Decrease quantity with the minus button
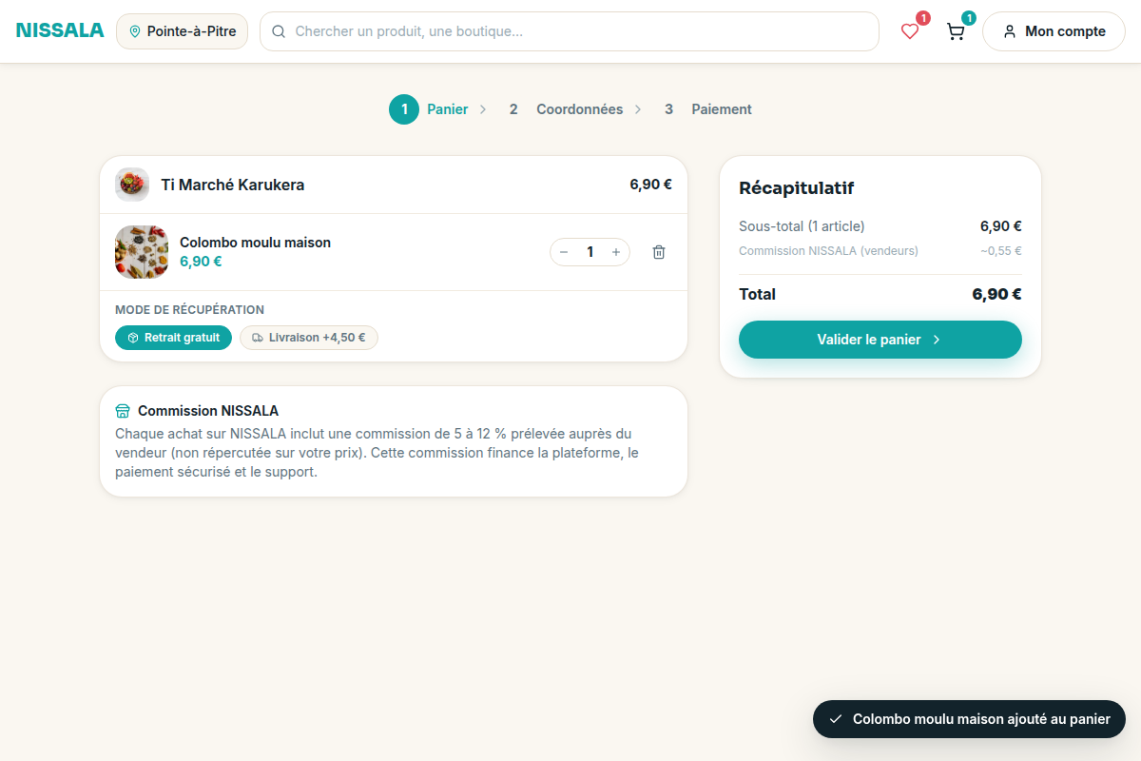This screenshot has height=761, width=1141. tap(564, 252)
